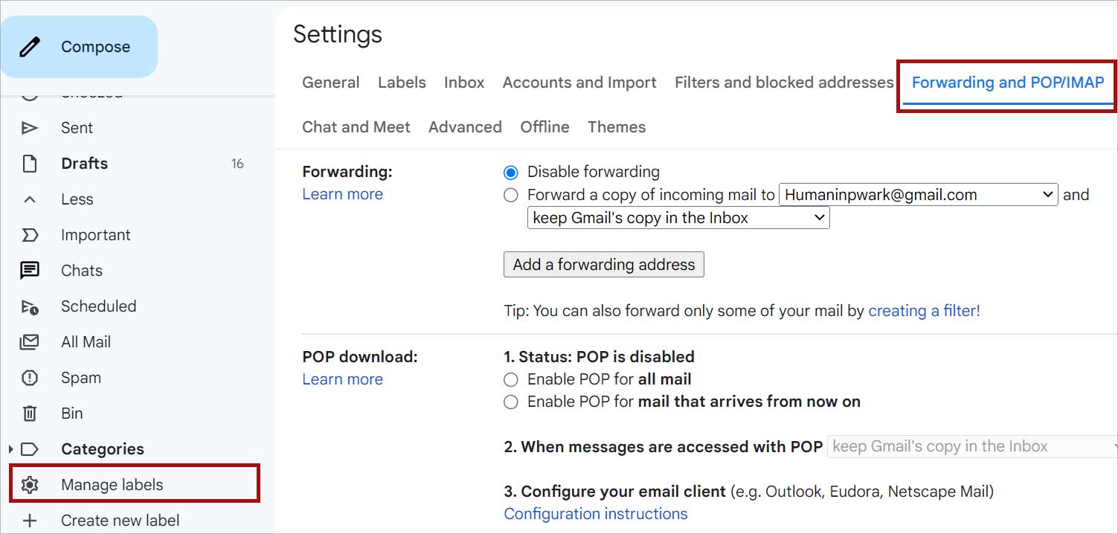Switch to the Filters and blocked addresses tab
Viewport: 1118px width, 534px height.
784,83
